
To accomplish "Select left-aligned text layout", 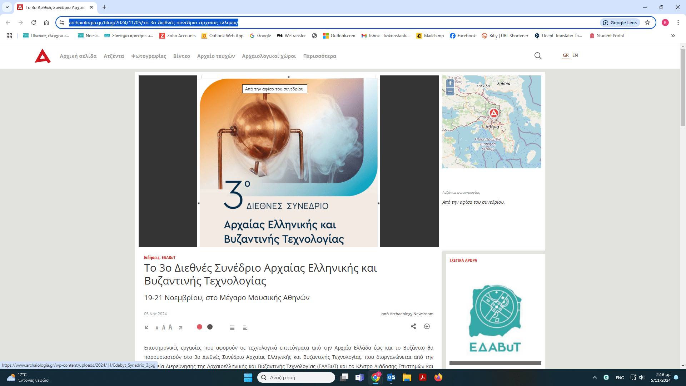I will point(245,328).
